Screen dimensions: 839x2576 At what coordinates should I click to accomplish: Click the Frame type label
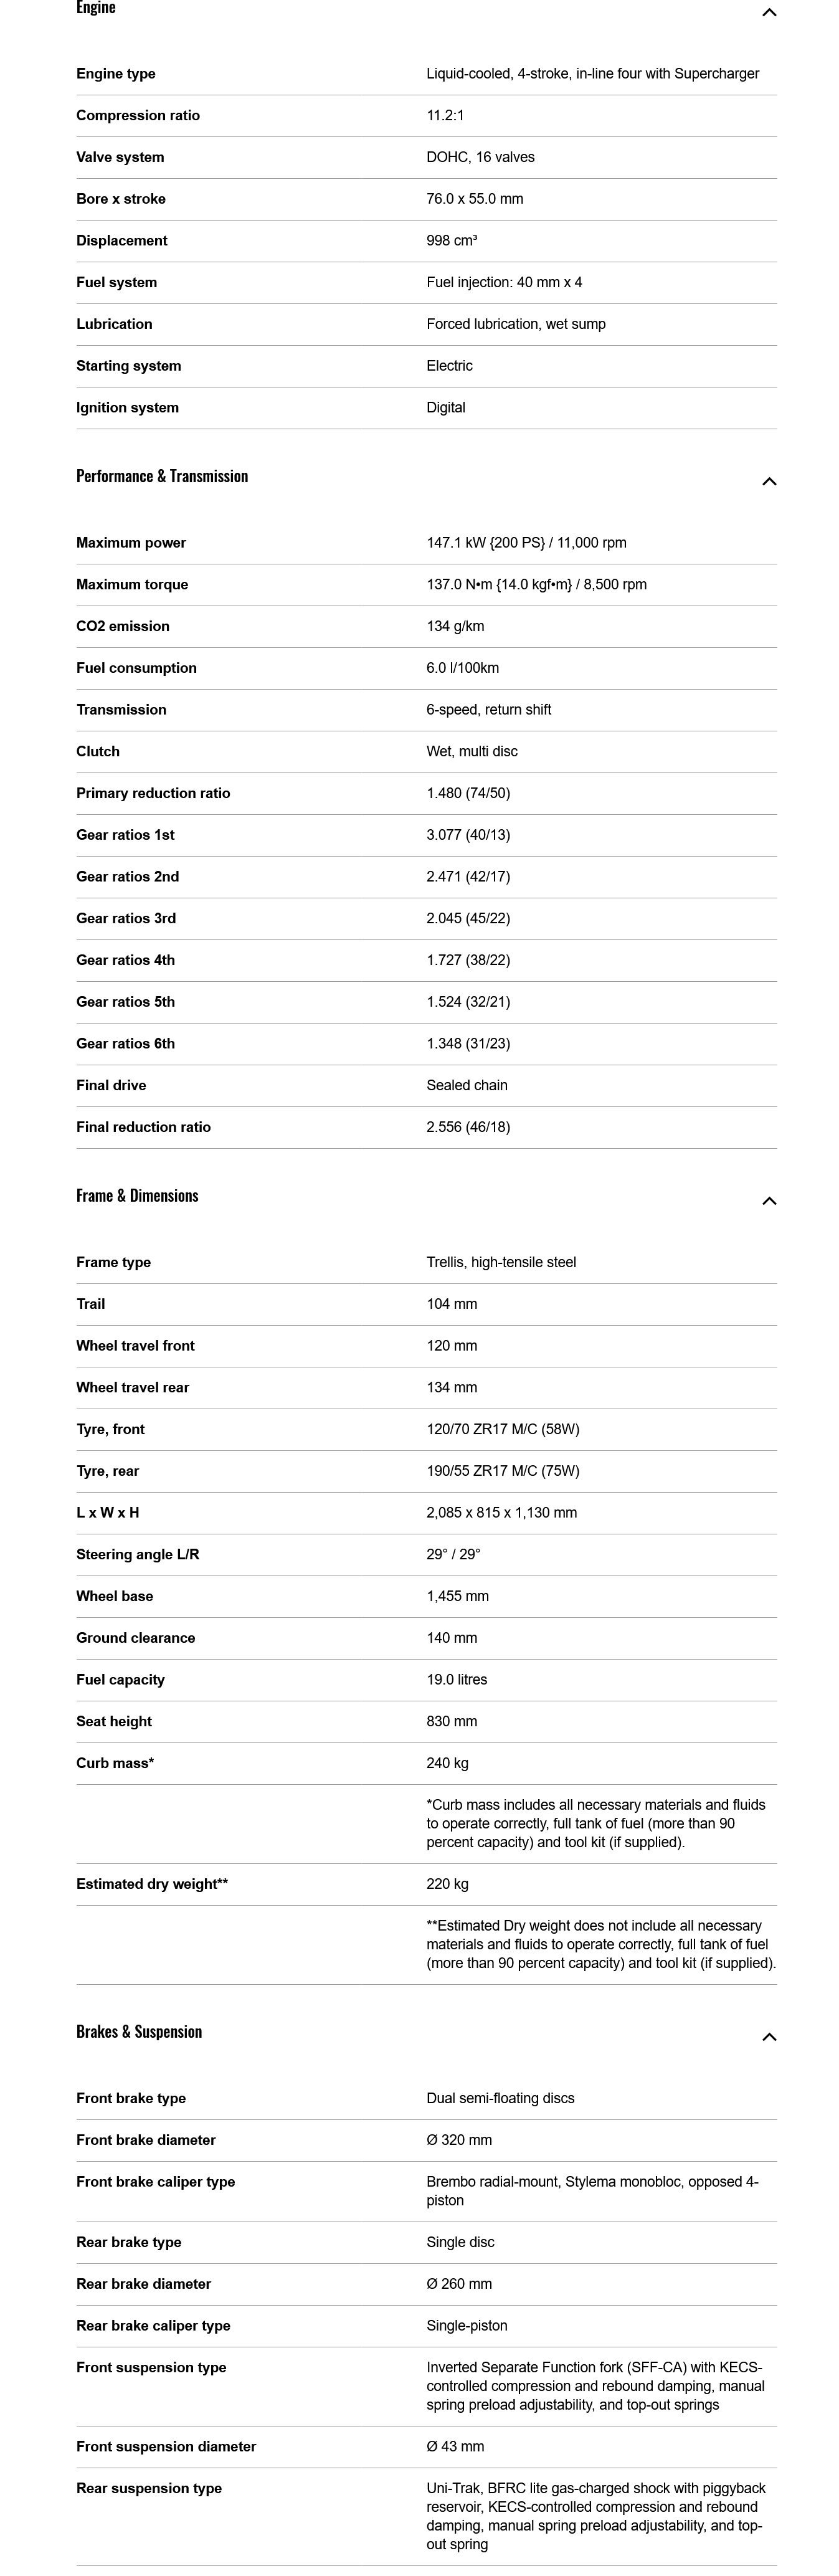tap(113, 1262)
